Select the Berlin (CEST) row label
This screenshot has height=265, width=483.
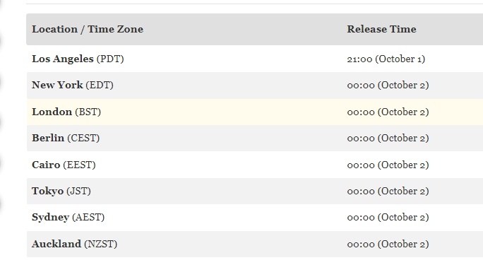tap(66, 138)
